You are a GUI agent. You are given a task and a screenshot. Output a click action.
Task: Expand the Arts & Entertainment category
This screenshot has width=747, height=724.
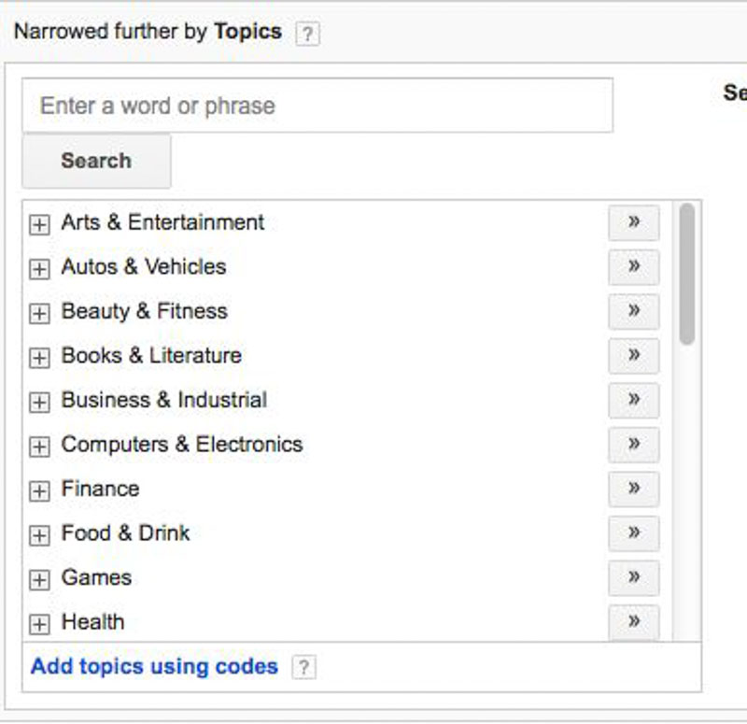pos(39,224)
